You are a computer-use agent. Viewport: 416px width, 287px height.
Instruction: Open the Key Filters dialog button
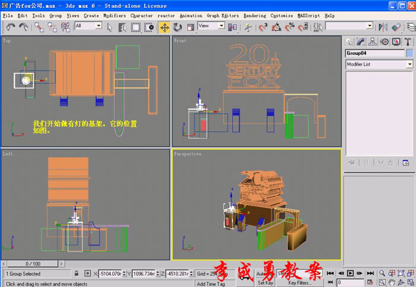299,283
